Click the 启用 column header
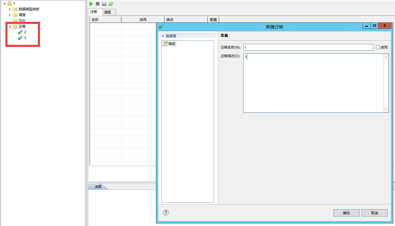395x226 pixels. (x=143, y=20)
